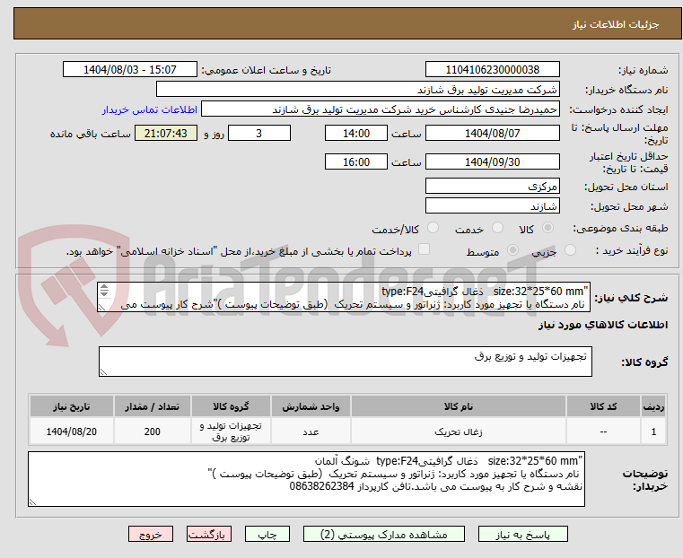Select the کالا radio button

point(547,228)
